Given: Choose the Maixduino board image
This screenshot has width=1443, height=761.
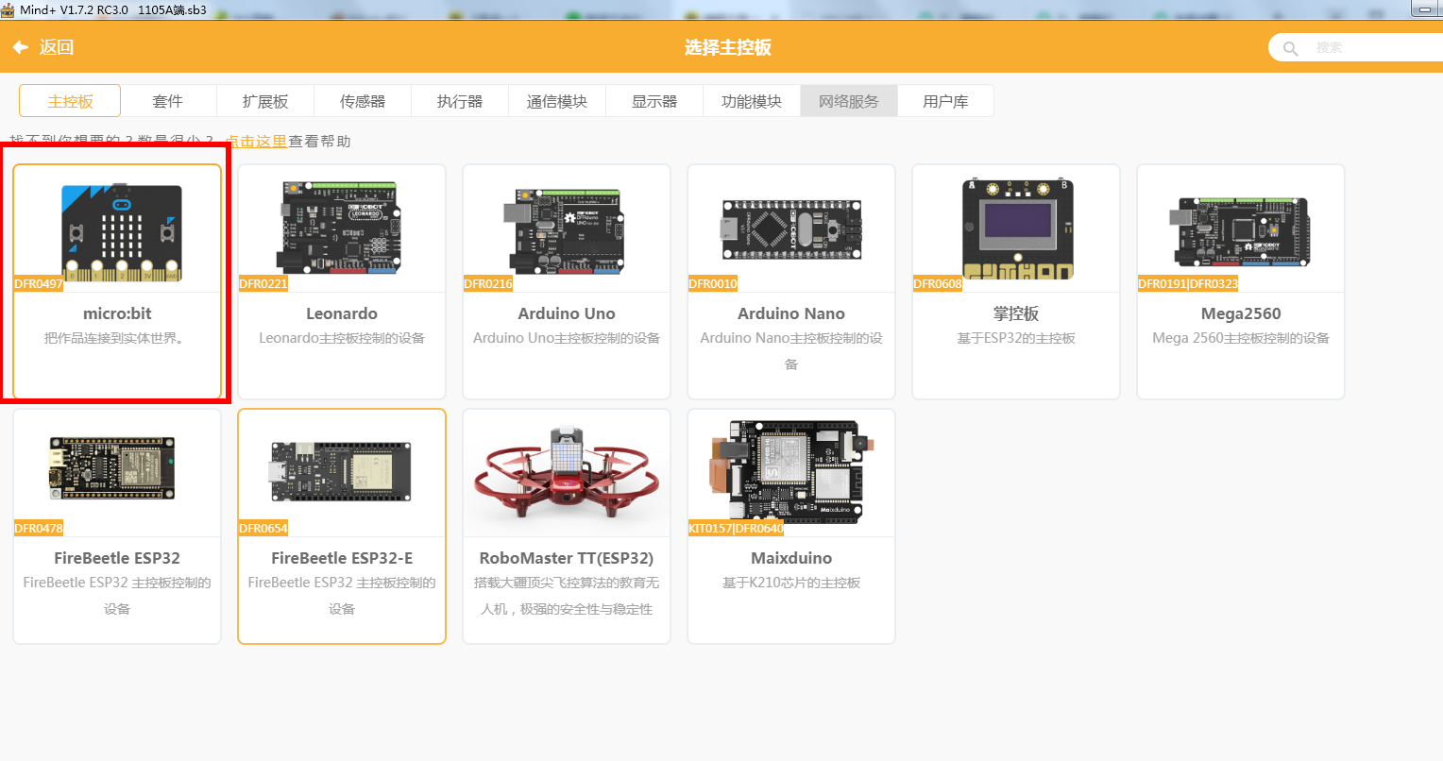Looking at the screenshot, I should pyautogui.click(x=791, y=473).
